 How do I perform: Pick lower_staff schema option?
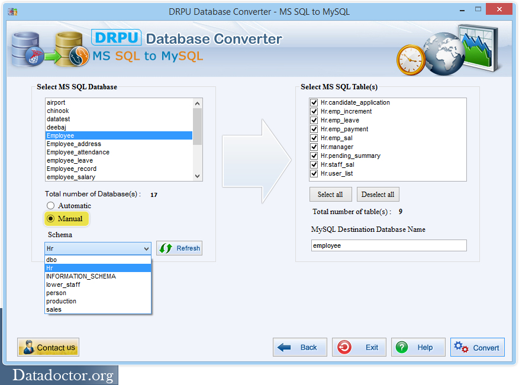coord(98,285)
